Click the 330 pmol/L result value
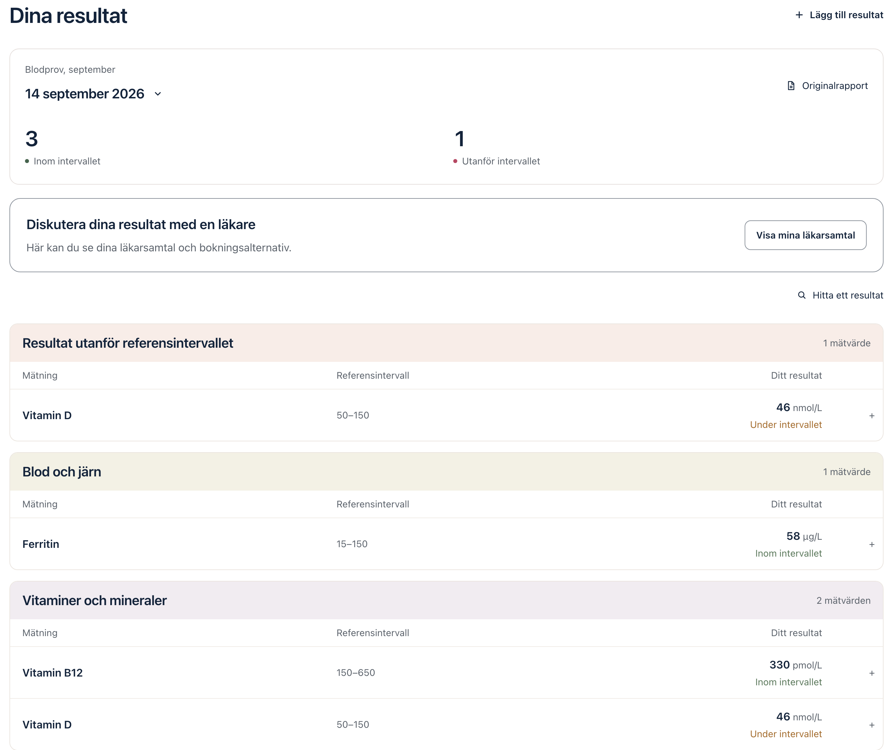The width and height of the screenshot is (893, 750). pos(796,665)
